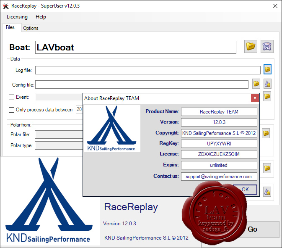Browse for Event folder icon

point(267,96)
